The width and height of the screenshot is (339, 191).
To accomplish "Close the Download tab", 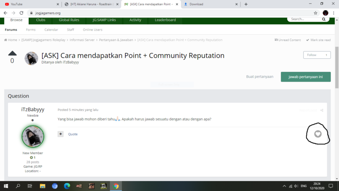I will 236,4.
